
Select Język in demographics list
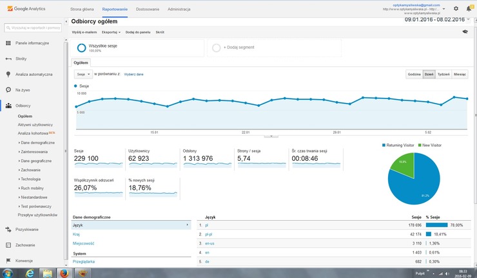131,225
